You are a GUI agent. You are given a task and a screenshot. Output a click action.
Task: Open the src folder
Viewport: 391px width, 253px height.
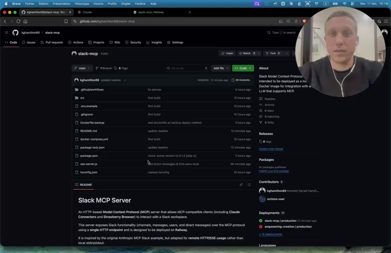82,98
